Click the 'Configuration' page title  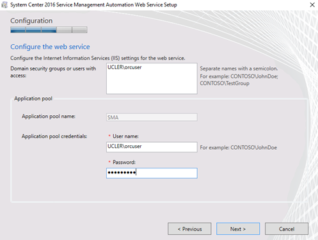tap(31, 20)
